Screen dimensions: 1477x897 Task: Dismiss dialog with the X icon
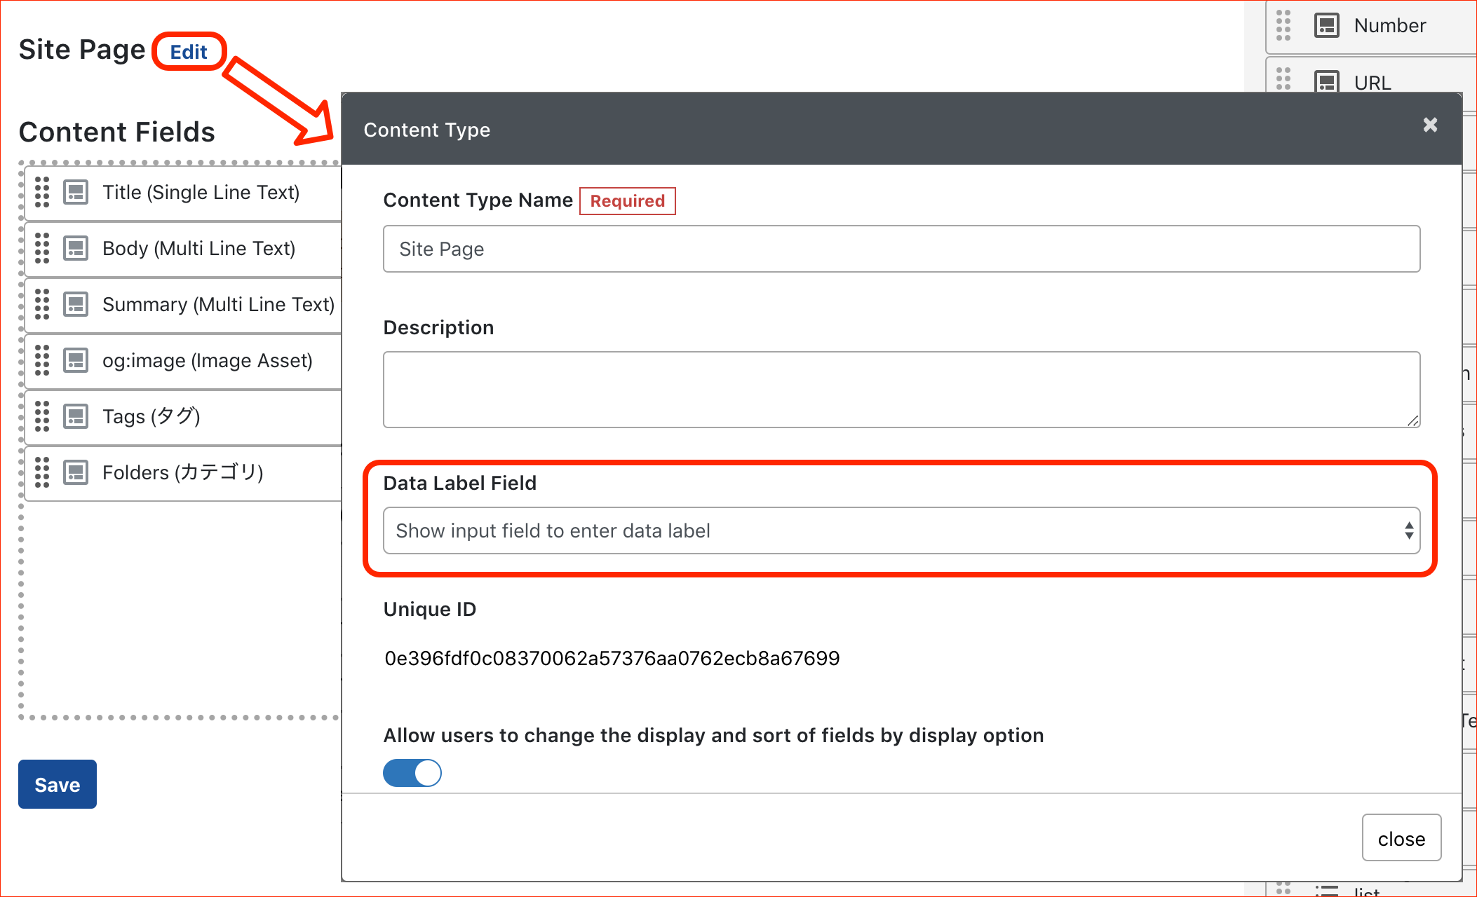pyautogui.click(x=1430, y=125)
